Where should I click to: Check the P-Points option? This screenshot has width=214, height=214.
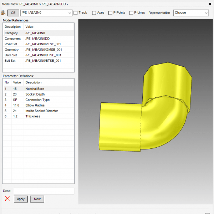pos(110,13)
